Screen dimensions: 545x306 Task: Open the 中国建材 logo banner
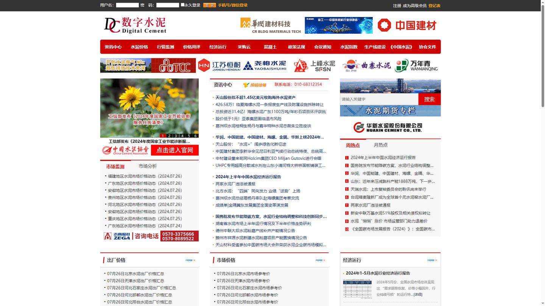tap(407, 25)
